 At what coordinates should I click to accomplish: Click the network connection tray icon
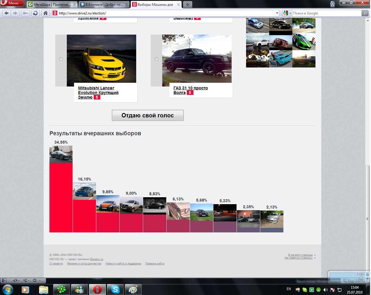(339, 290)
